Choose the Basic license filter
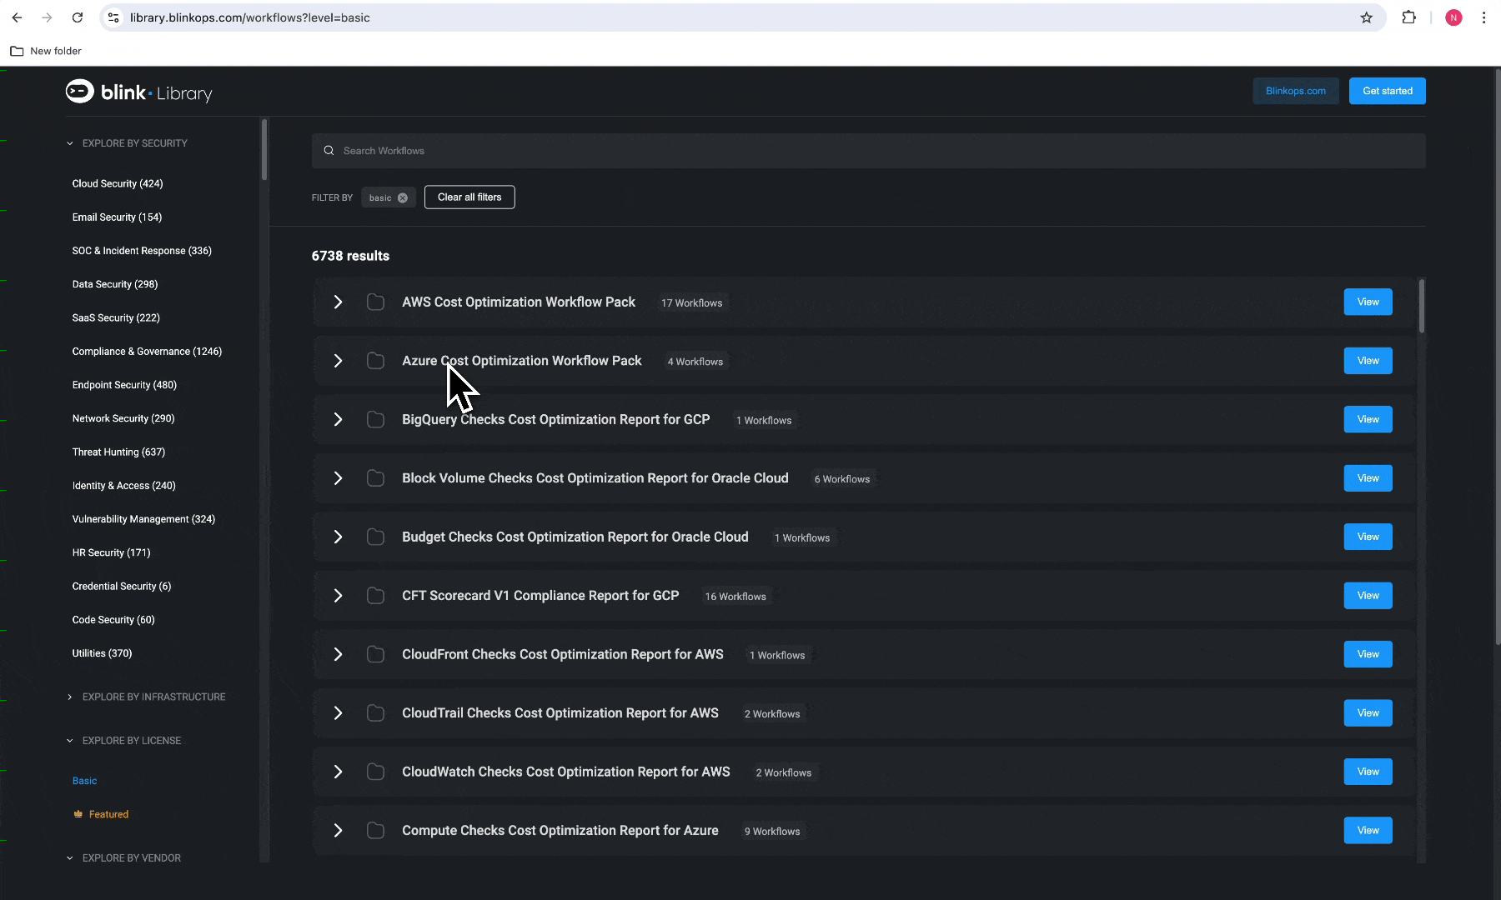Screen dimensions: 1501x900 pyautogui.click(x=84, y=781)
